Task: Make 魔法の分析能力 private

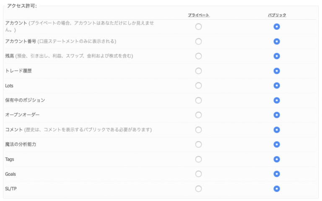Action: 198,144
